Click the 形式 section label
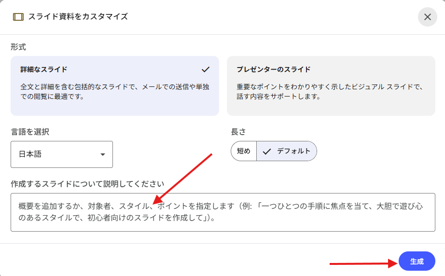This screenshot has height=276, width=445. [x=18, y=47]
